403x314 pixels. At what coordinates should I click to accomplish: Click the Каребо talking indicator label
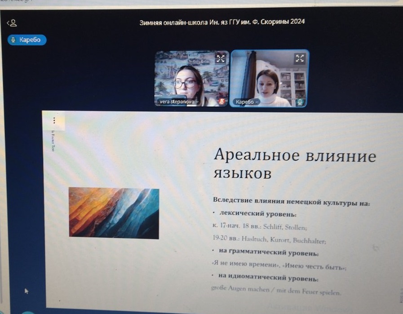click(x=30, y=40)
